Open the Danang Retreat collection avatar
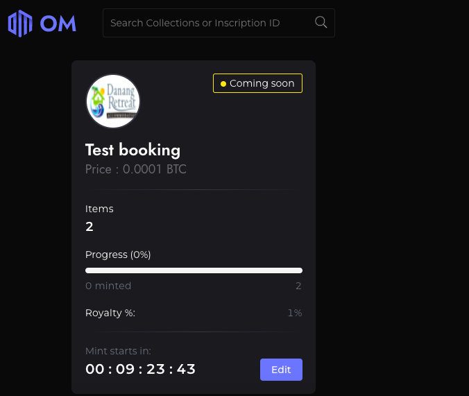Screen dimensions: 469x396 click(113, 101)
